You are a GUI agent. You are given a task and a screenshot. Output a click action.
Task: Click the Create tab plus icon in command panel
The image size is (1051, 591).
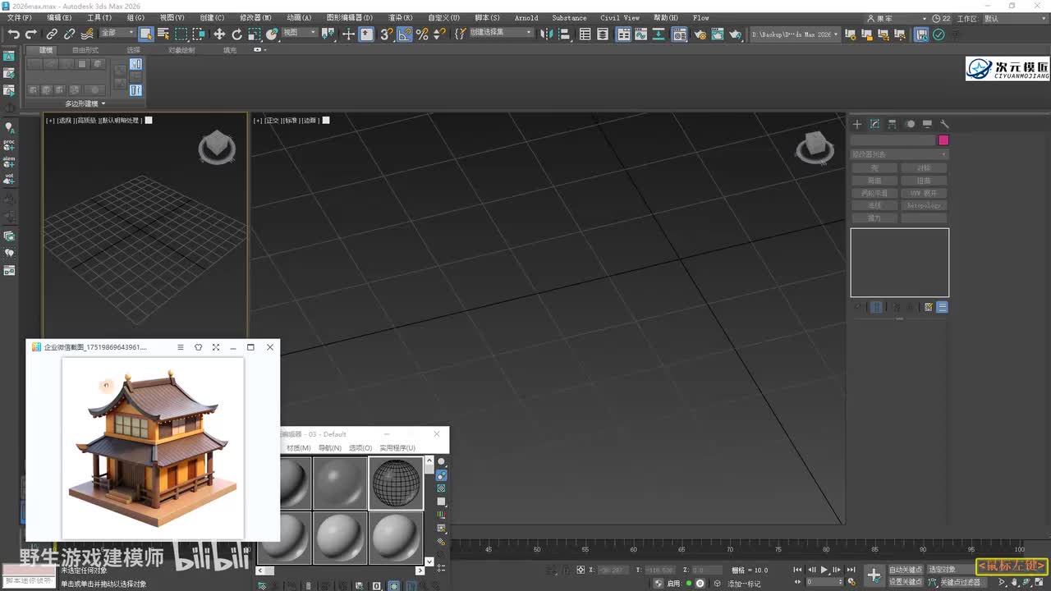click(x=856, y=124)
